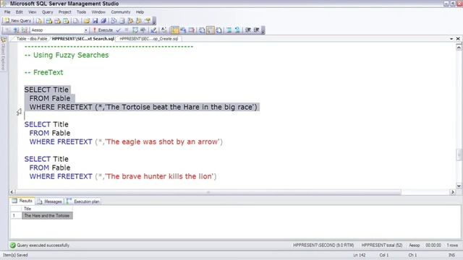Image resolution: width=463 pixels, height=260 pixels.
Task: Open the Edit menu
Action: [x=20, y=12]
